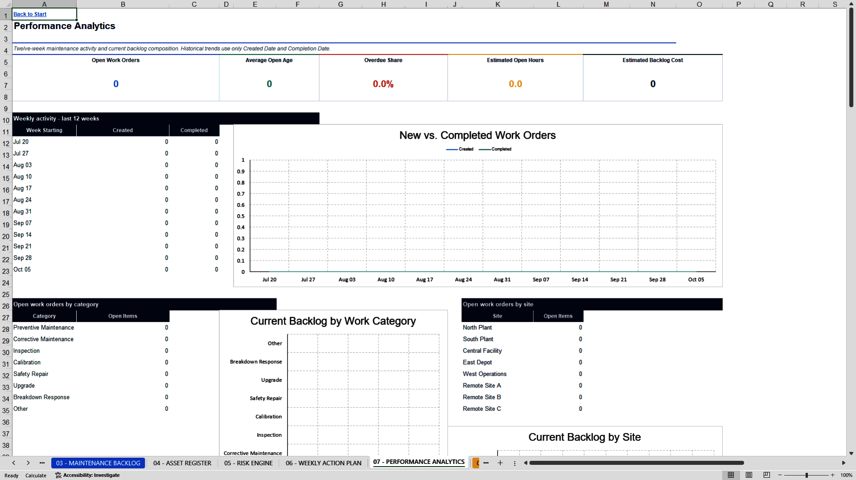Image resolution: width=856 pixels, height=480 pixels.
Task: Select the Aug 24 week cell
Action: tap(44, 200)
